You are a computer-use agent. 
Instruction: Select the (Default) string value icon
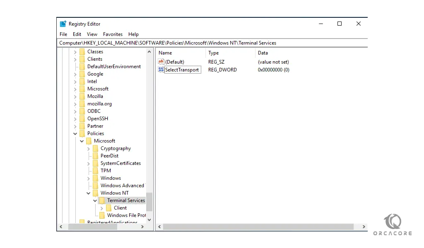click(x=161, y=62)
